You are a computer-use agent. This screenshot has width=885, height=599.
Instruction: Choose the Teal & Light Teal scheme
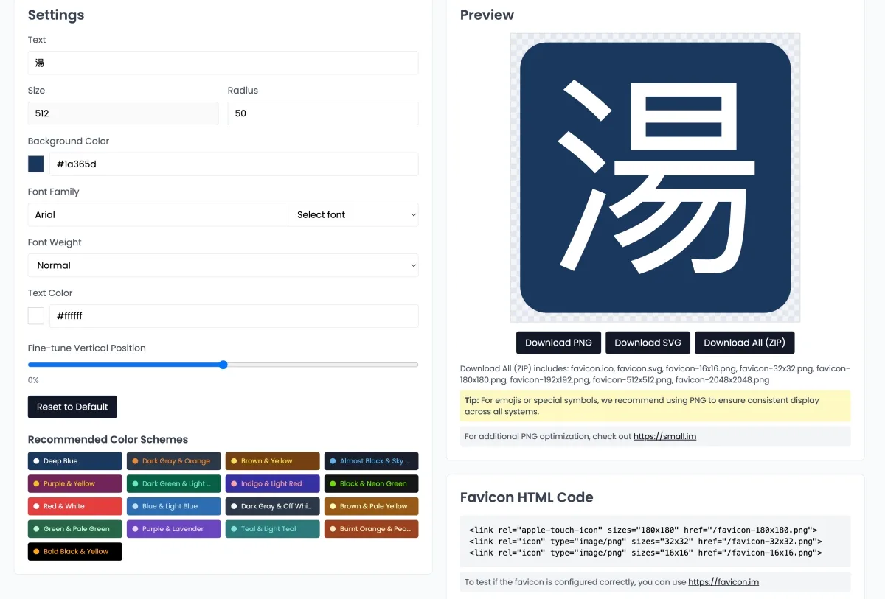coord(272,529)
